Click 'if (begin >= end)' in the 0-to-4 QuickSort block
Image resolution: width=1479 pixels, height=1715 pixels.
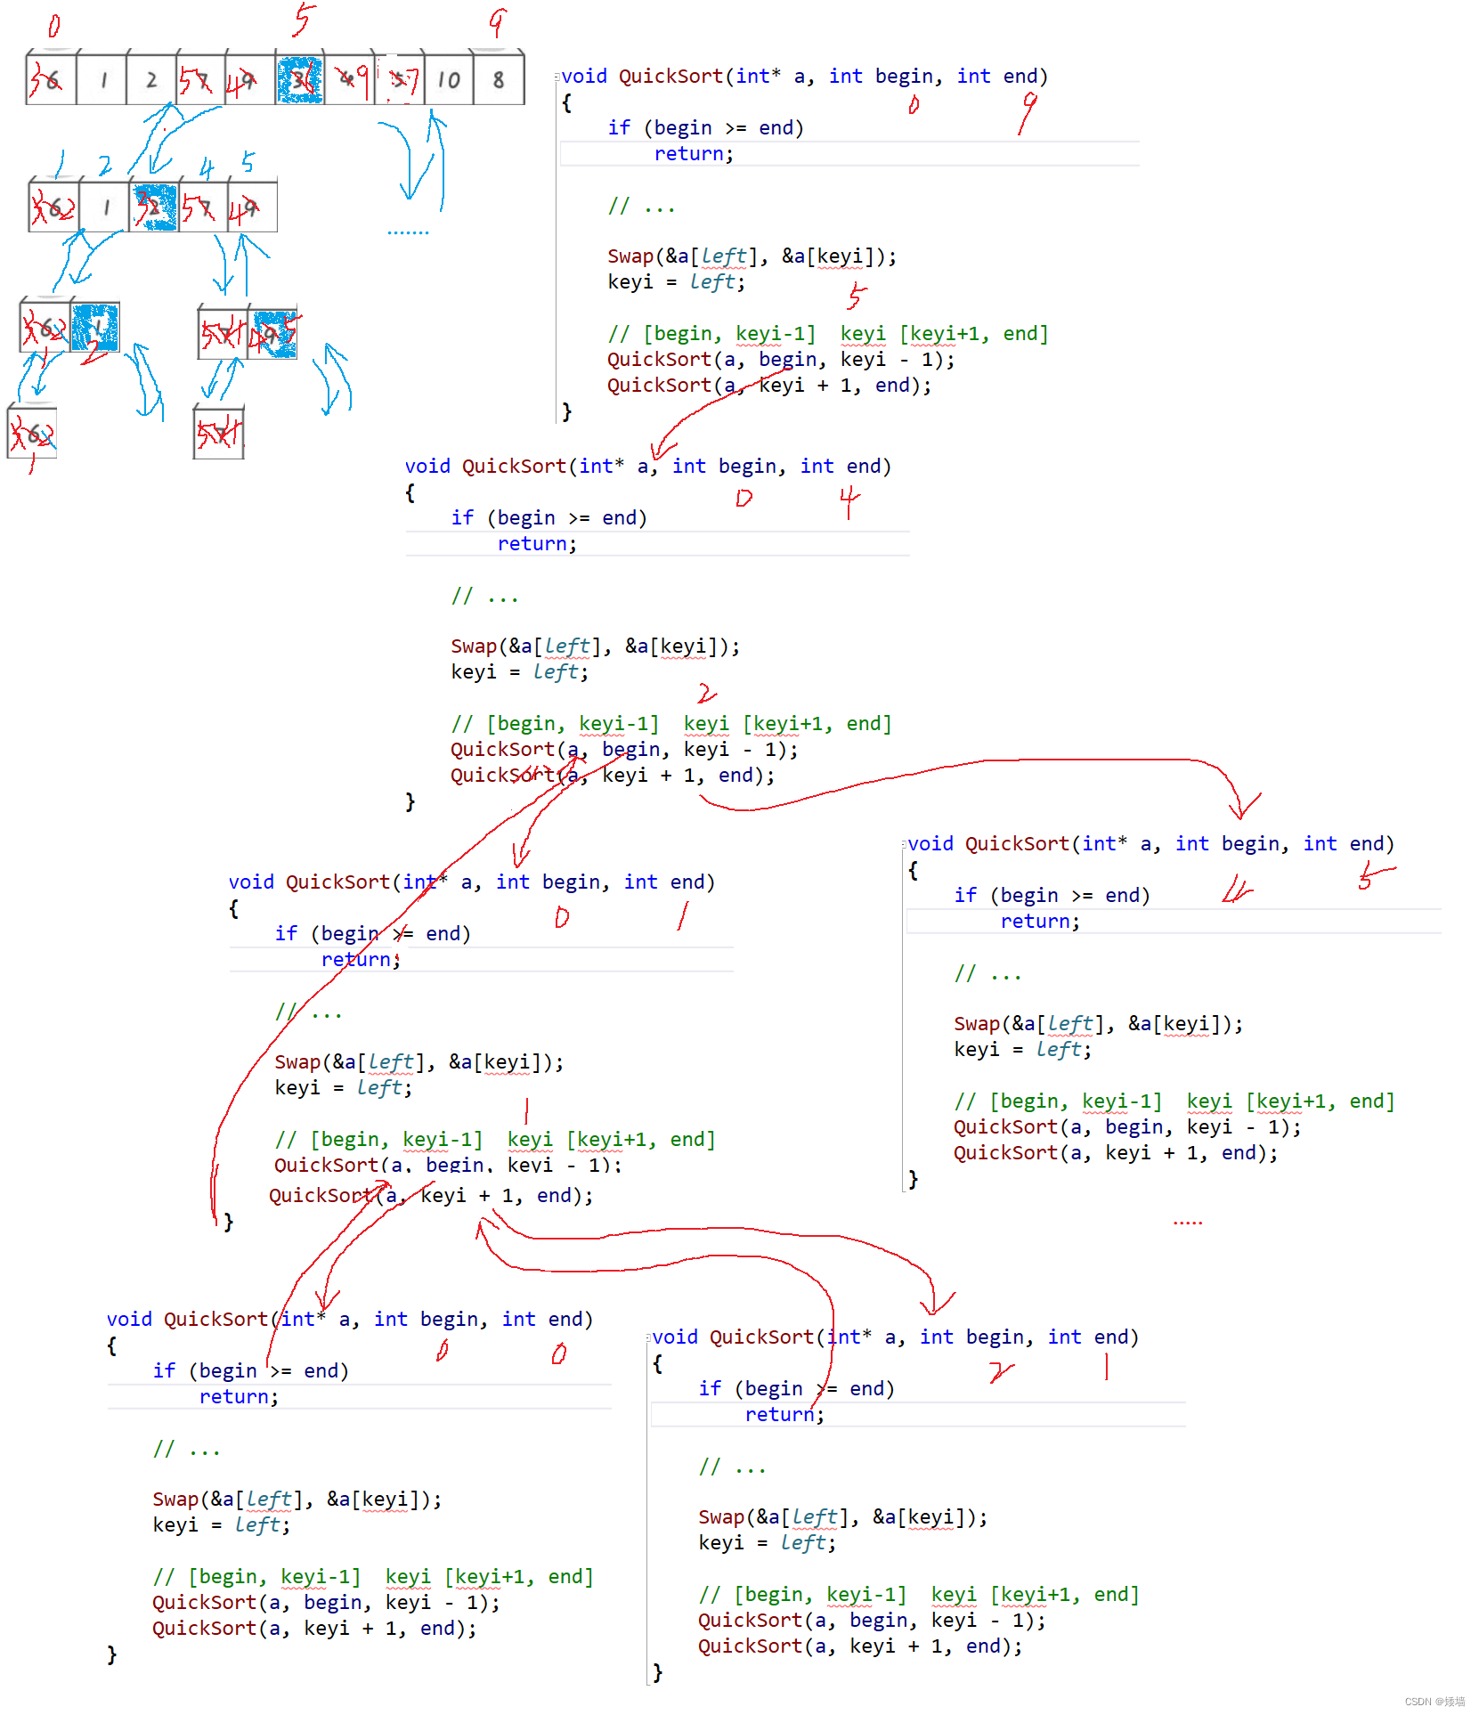pos(549,518)
